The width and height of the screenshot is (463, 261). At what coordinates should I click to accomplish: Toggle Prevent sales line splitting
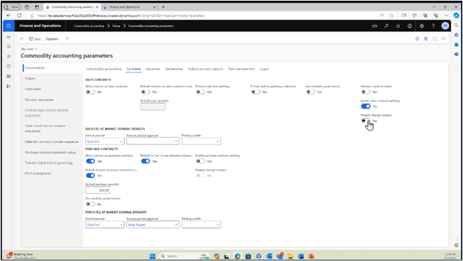(x=200, y=92)
